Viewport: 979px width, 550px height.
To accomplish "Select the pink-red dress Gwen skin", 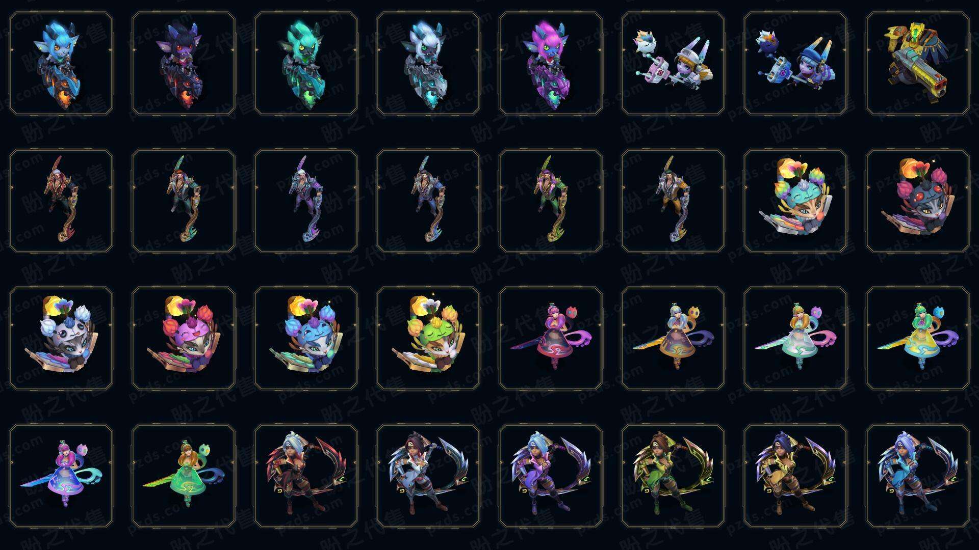I will 551,338.
